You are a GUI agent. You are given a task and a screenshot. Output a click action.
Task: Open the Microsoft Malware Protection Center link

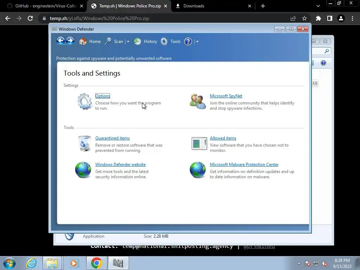pyautogui.click(x=244, y=165)
